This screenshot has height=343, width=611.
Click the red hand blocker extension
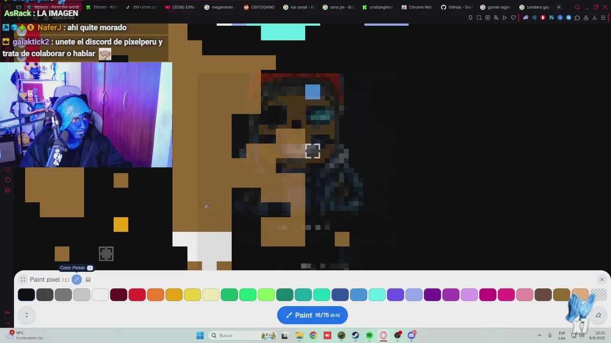point(543,18)
